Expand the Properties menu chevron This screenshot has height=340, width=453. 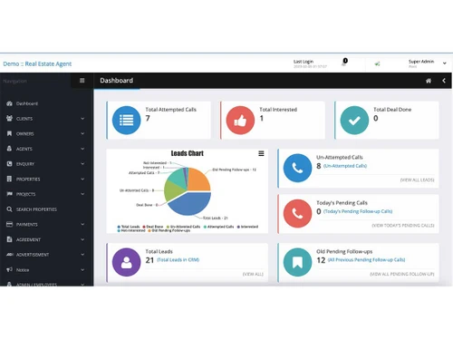coord(82,179)
